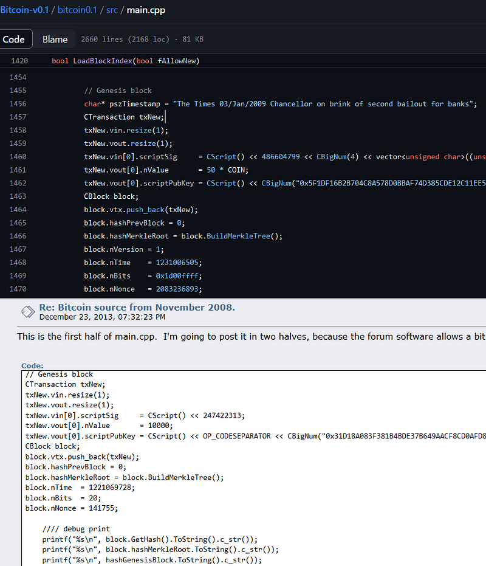The height and width of the screenshot is (566, 486).
Task: Switch to the Blame view tab
Action: pyautogui.click(x=55, y=40)
